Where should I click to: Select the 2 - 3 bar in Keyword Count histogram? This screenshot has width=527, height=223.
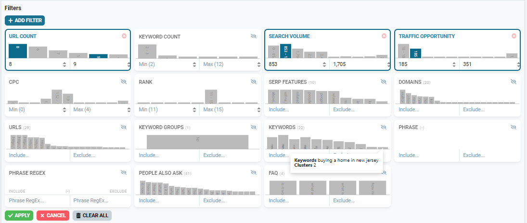(147, 51)
